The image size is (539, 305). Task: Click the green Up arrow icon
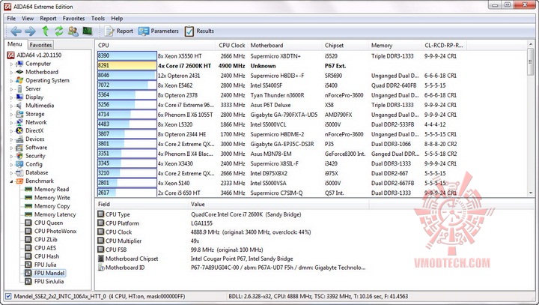tap(45, 31)
